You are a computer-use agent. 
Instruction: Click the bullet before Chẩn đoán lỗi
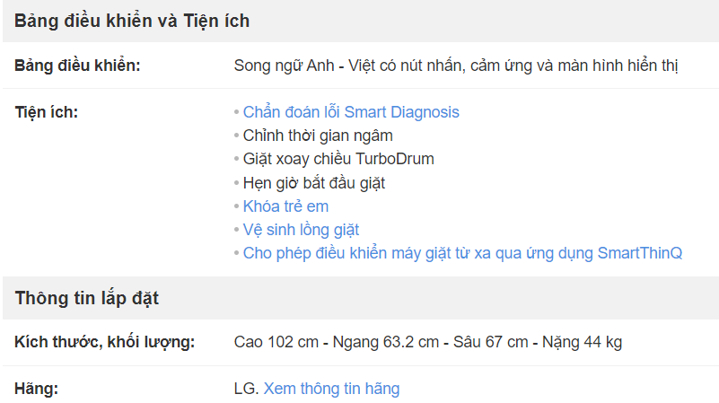tap(237, 113)
